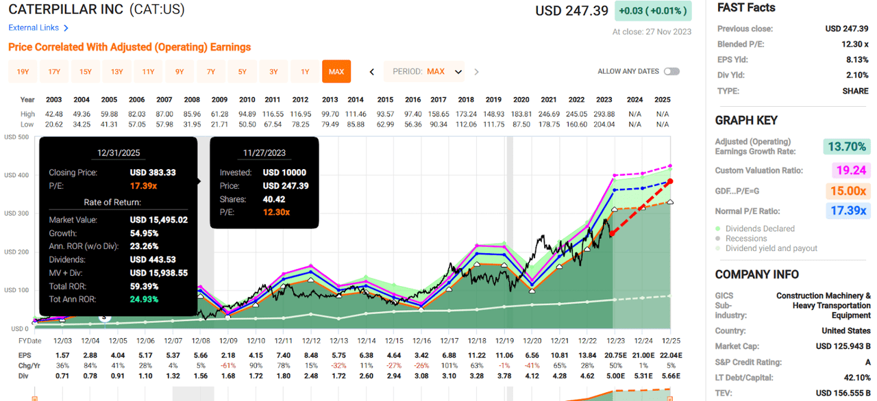This screenshot has width=877, height=401.
Task: Click Div Yld value 2.10%
Action: click(x=857, y=75)
